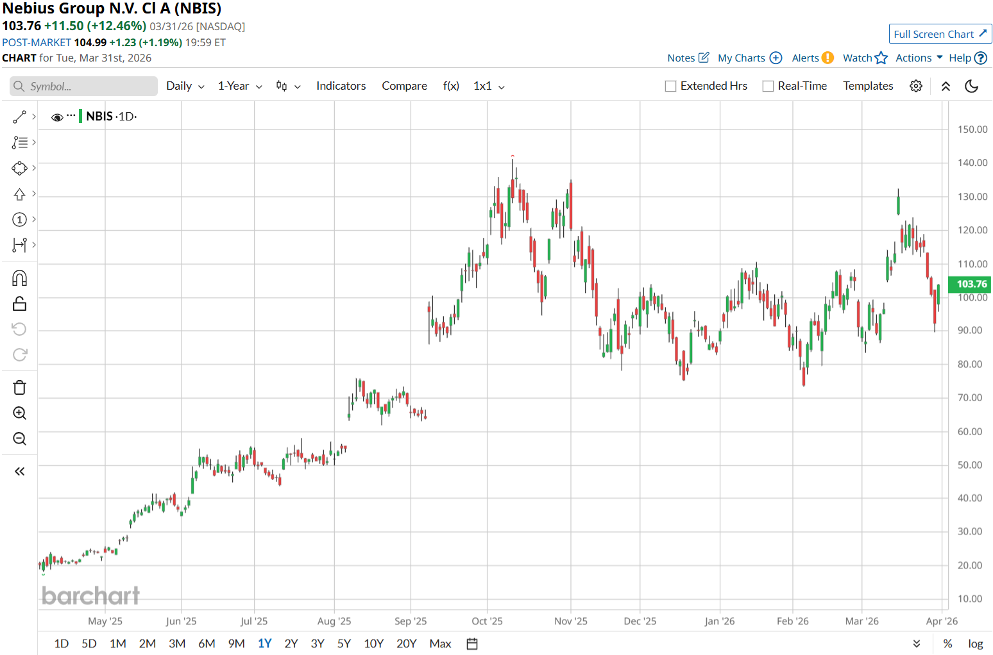
Task: Toggle NBIS series visibility eye
Action: [57, 117]
